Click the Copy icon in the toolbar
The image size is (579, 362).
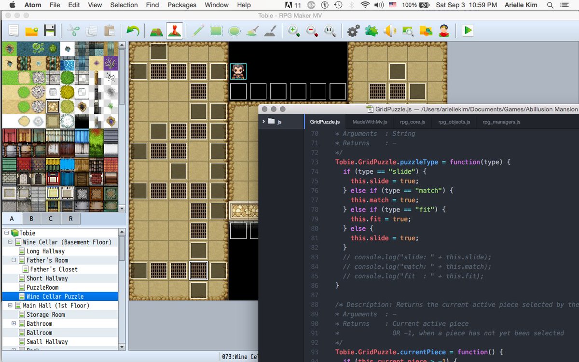(x=91, y=31)
